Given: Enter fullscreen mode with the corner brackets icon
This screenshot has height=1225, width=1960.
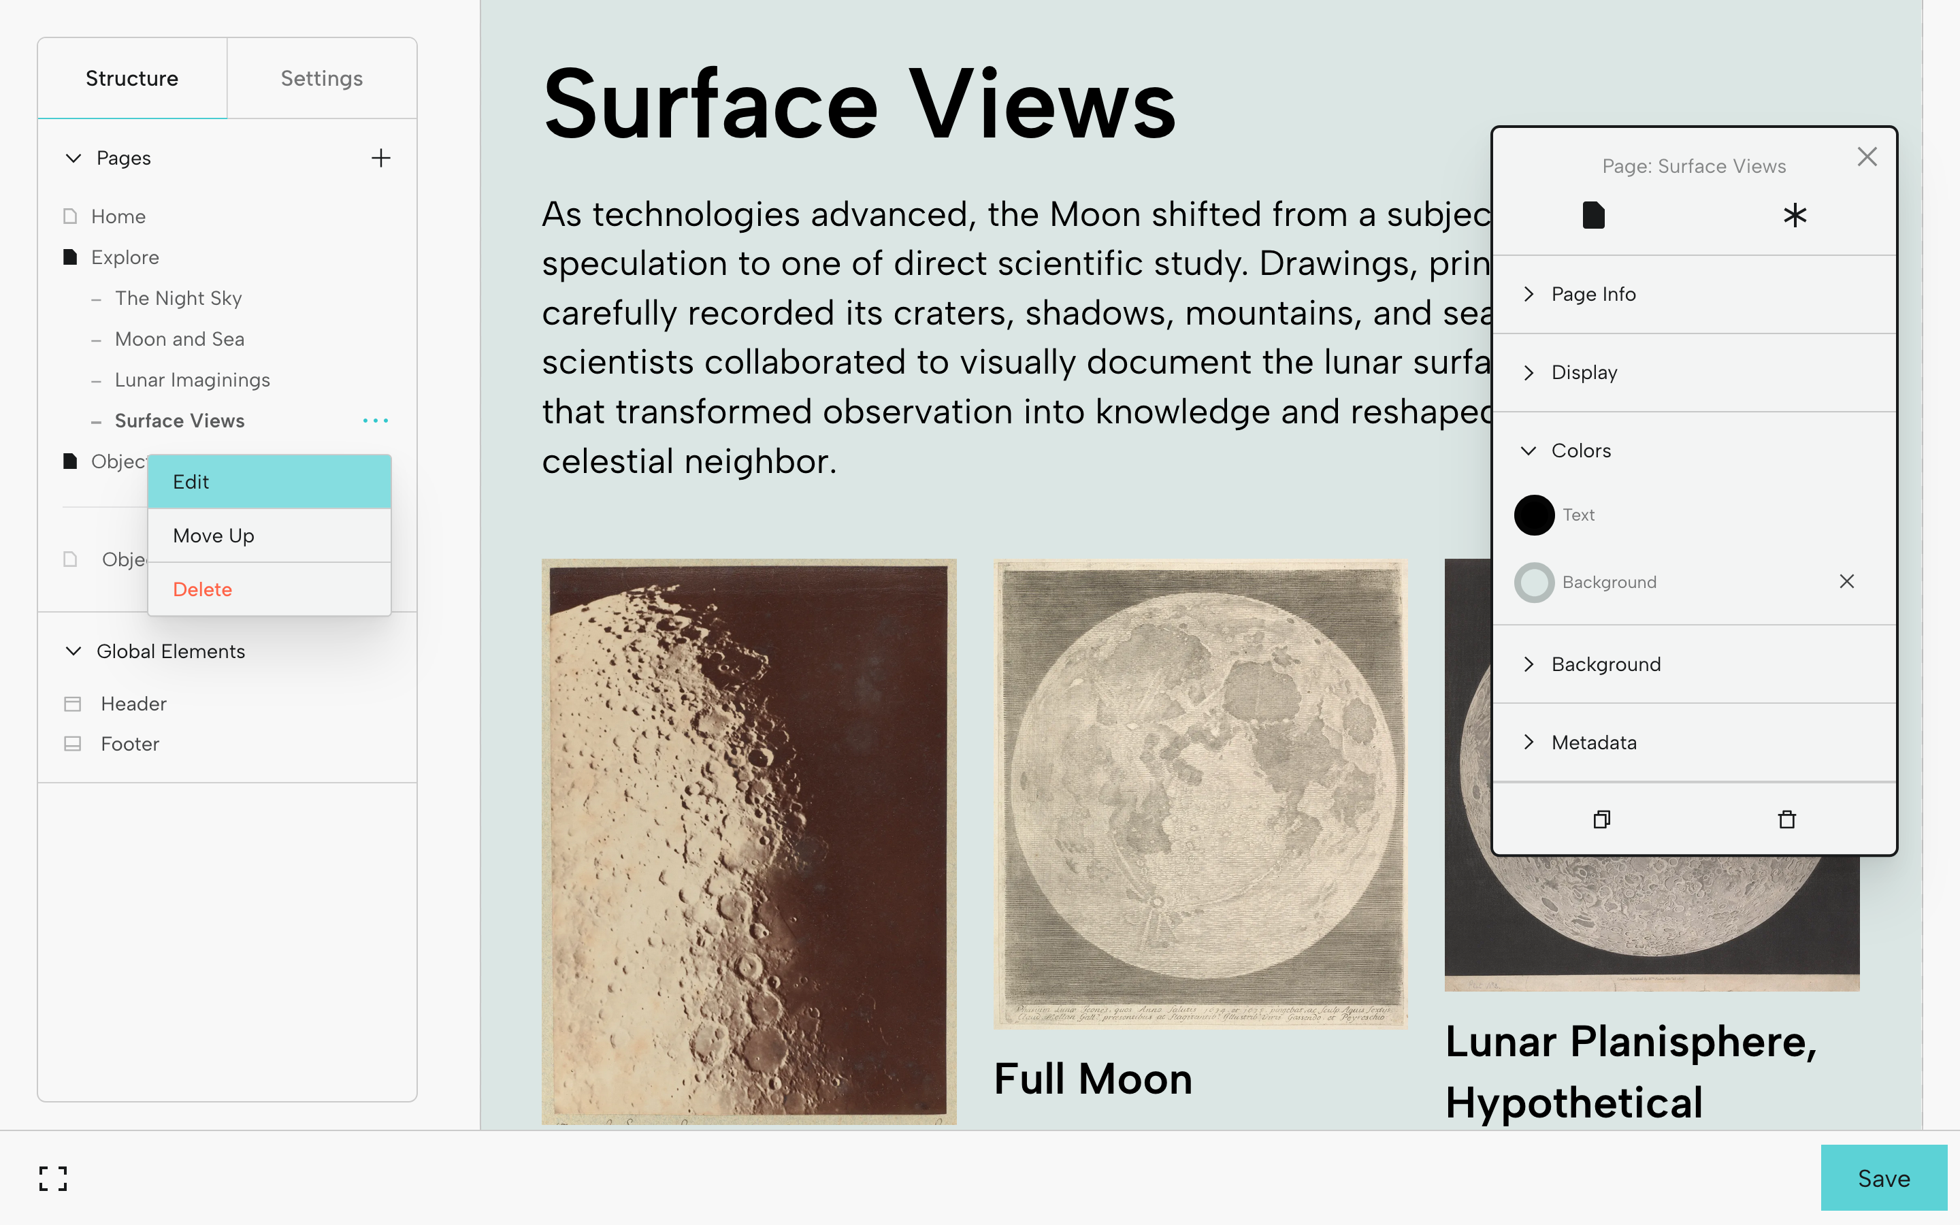Looking at the screenshot, I should 54,1178.
